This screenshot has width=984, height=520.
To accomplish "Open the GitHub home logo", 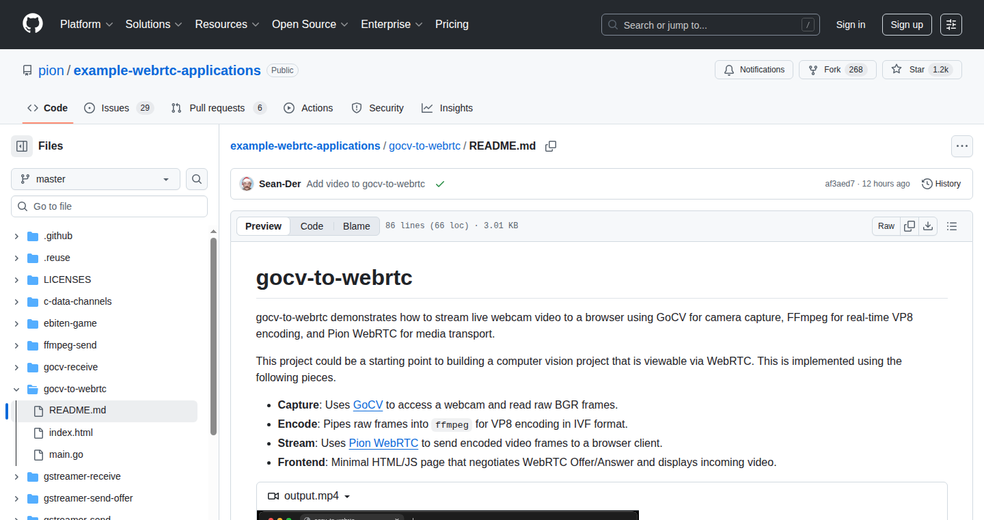I will click(x=33, y=24).
